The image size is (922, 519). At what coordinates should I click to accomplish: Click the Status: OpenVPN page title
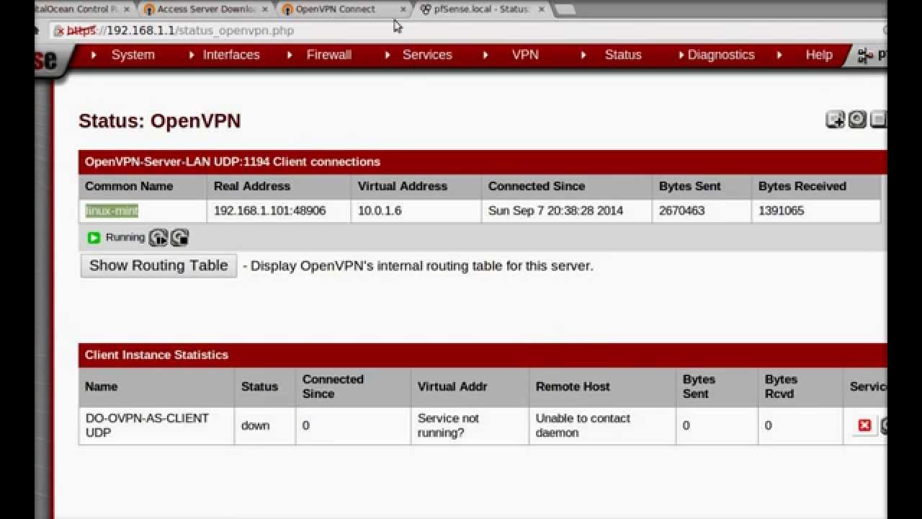point(159,120)
